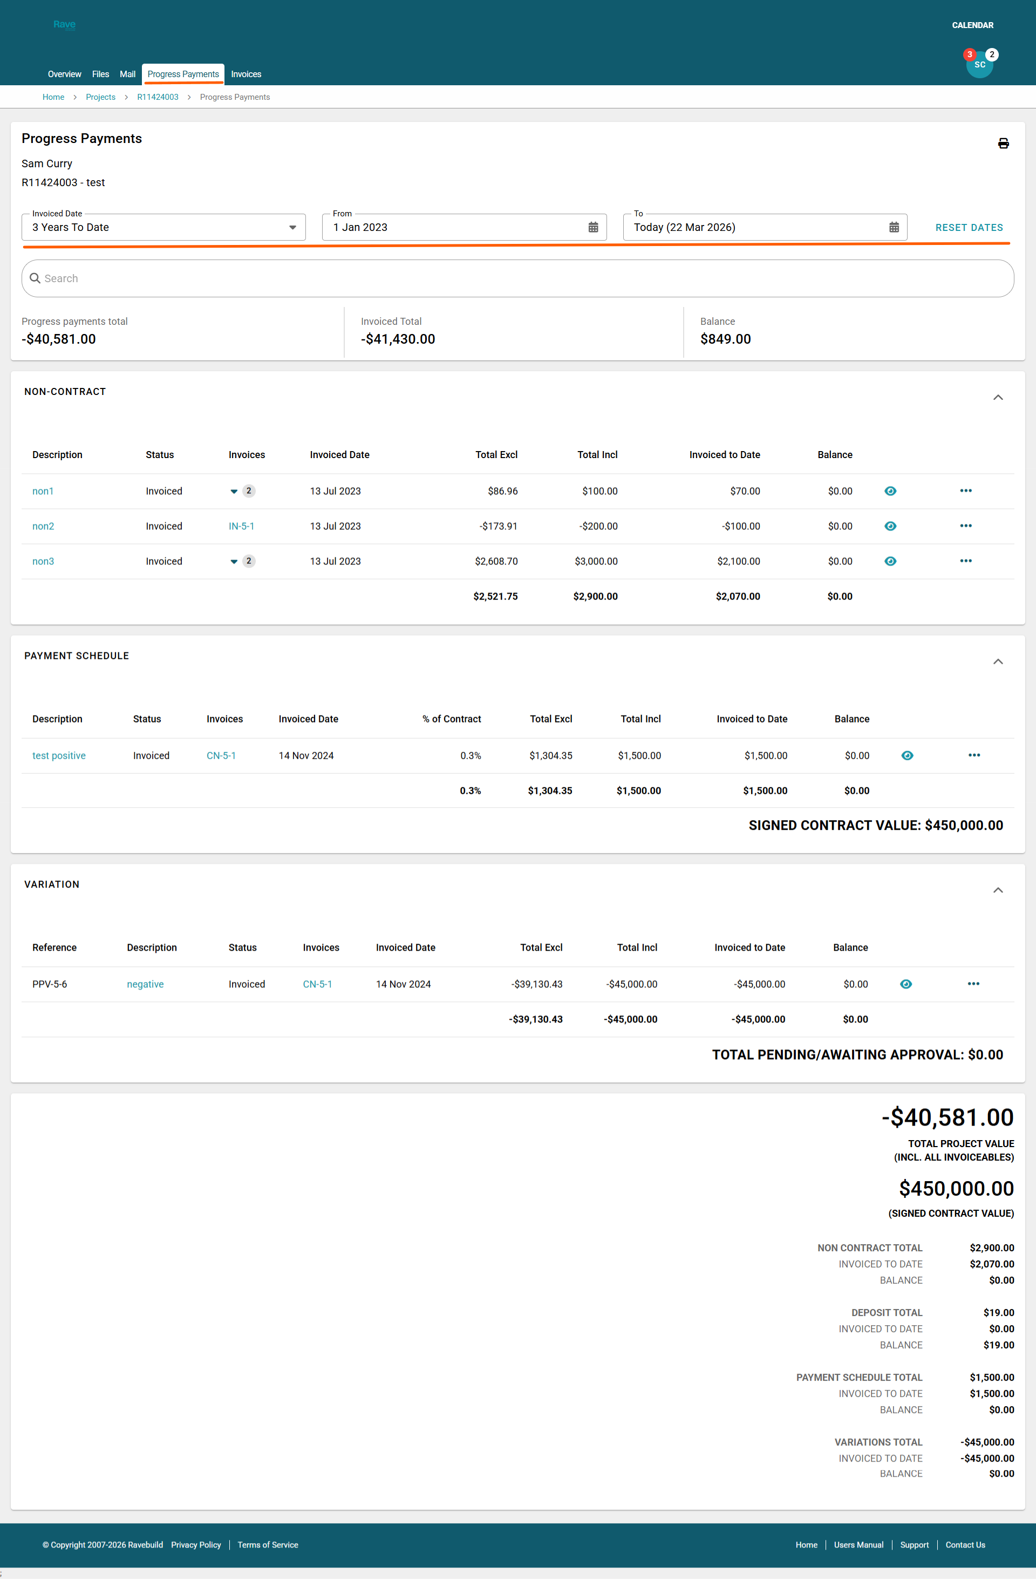Click the Reset Dates button
The height and width of the screenshot is (1582, 1036).
tap(969, 227)
